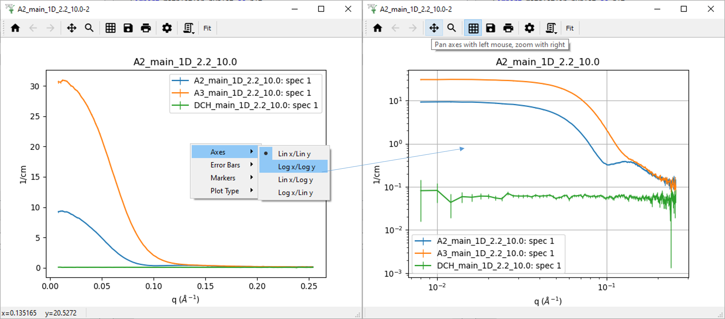Select the Lin x/Lin y radio option
Image resolution: width=725 pixels, height=319 pixels.
(294, 154)
